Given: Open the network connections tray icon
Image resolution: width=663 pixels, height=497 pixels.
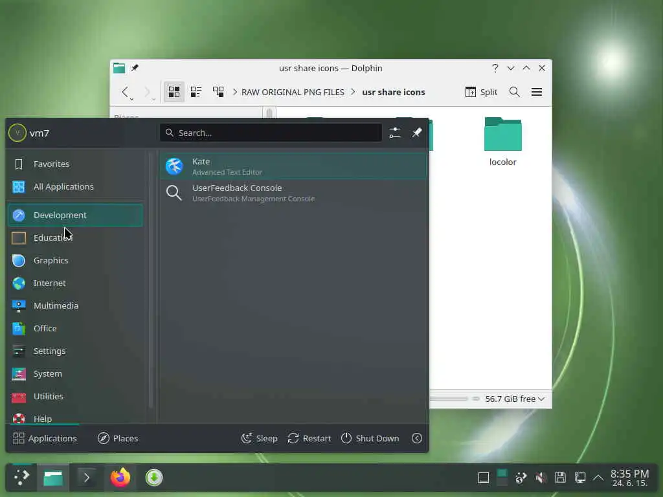Looking at the screenshot, I should tap(580, 478).
